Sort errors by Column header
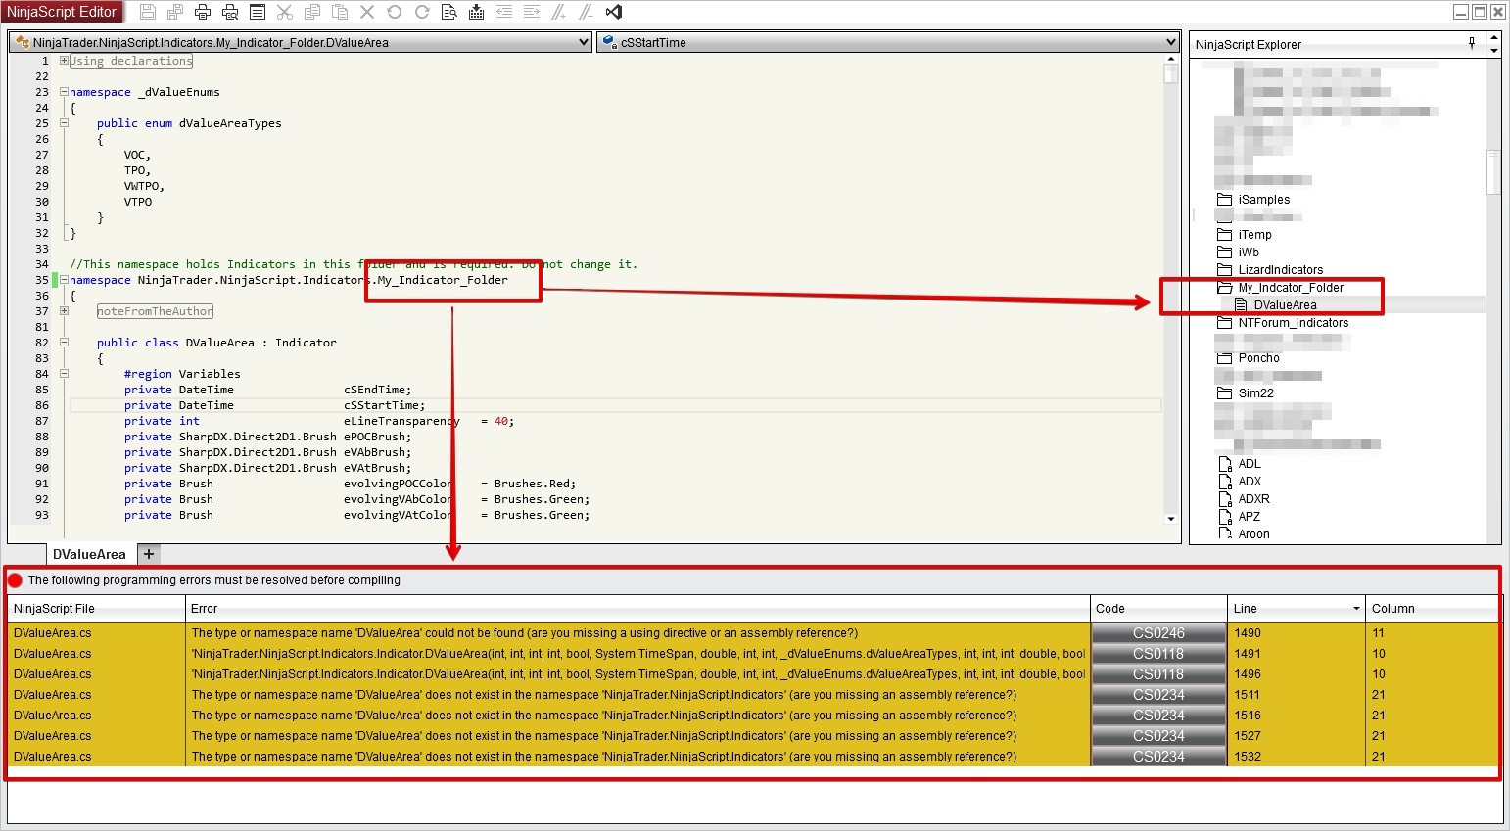Viewport: 1510px width, 831px height. (1433, 609)
